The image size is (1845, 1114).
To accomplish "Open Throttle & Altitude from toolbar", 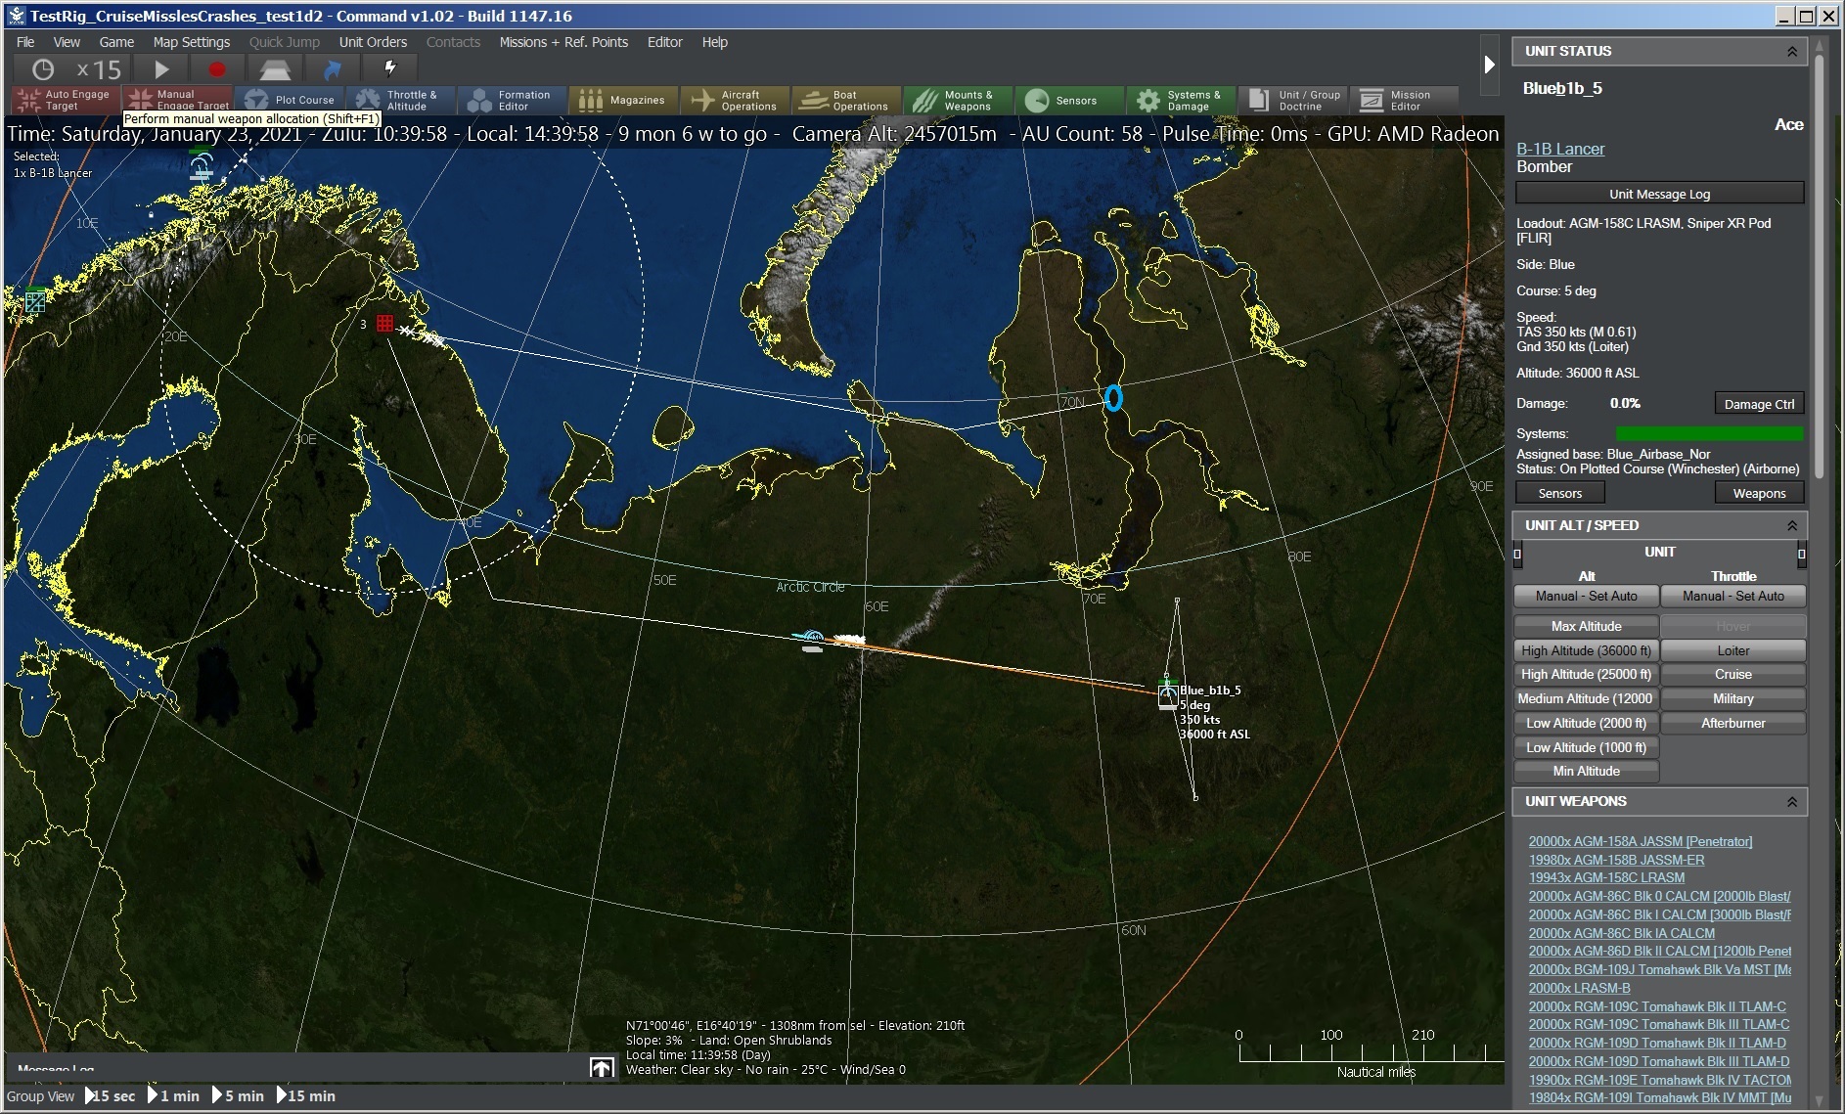I will coord(400,100).
